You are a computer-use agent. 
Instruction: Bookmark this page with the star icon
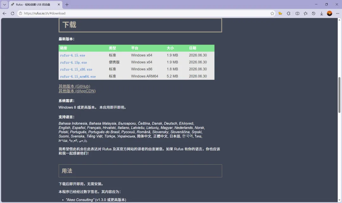(x=272, y=14)
